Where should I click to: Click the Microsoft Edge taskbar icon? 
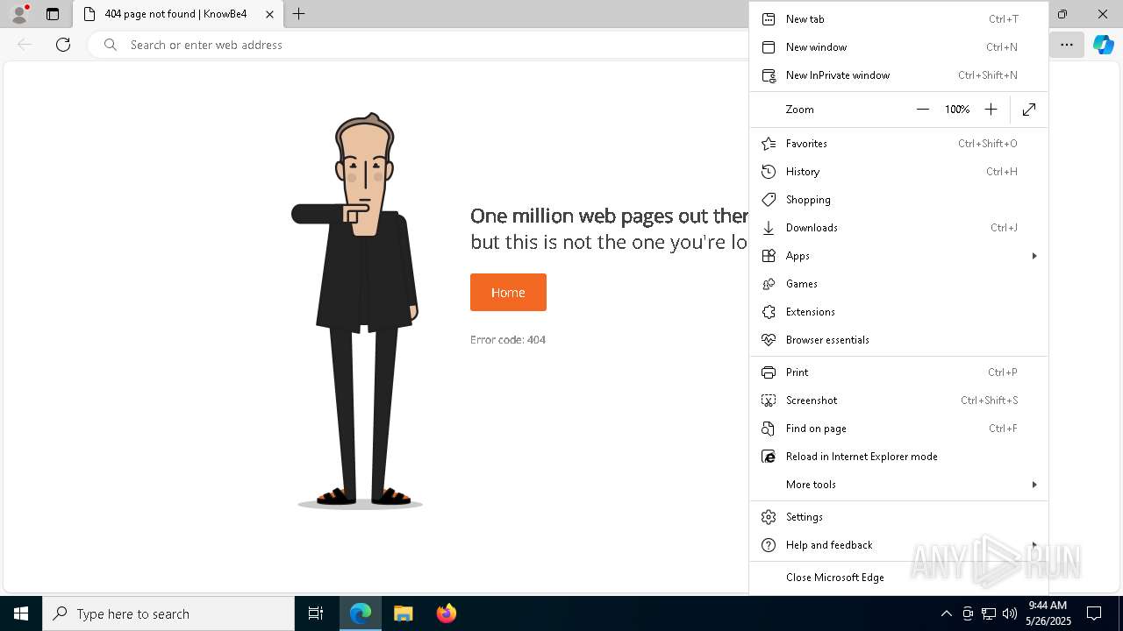(x=361, y=613)
